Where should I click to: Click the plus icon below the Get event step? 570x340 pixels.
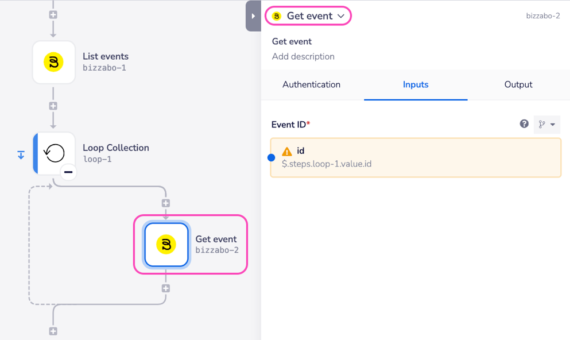coord(165,288)
